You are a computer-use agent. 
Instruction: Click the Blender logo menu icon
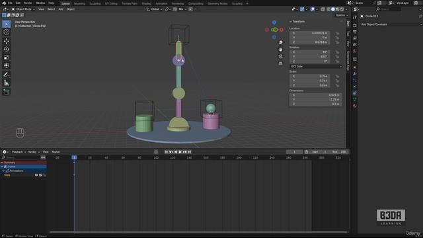tap(4, 3)
